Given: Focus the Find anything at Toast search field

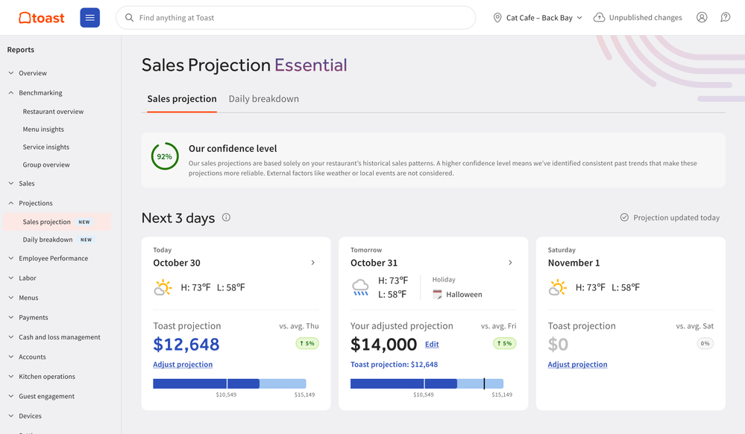Looking at the screenshot, I should click(x=295, y=18).
